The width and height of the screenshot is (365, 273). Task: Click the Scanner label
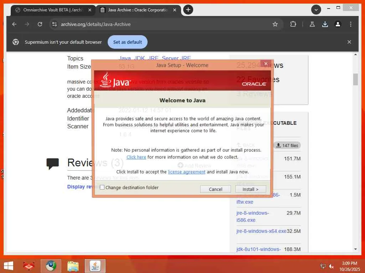coord(78,126)
